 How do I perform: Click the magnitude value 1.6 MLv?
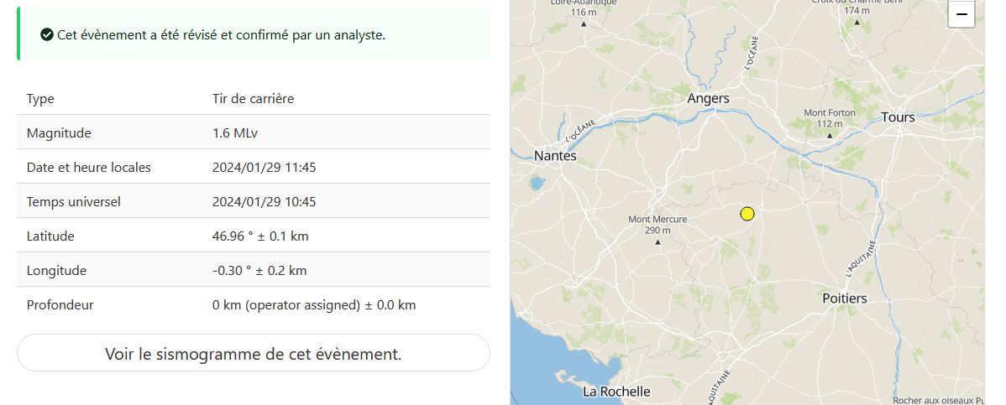[x=234, y=132]
